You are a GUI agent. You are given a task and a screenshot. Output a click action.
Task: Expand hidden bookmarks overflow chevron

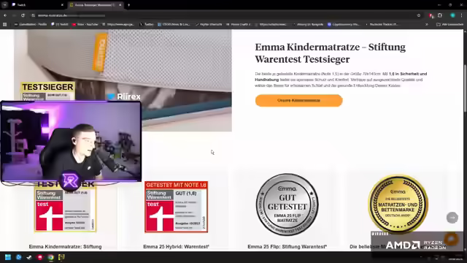[x=427, y=24]
